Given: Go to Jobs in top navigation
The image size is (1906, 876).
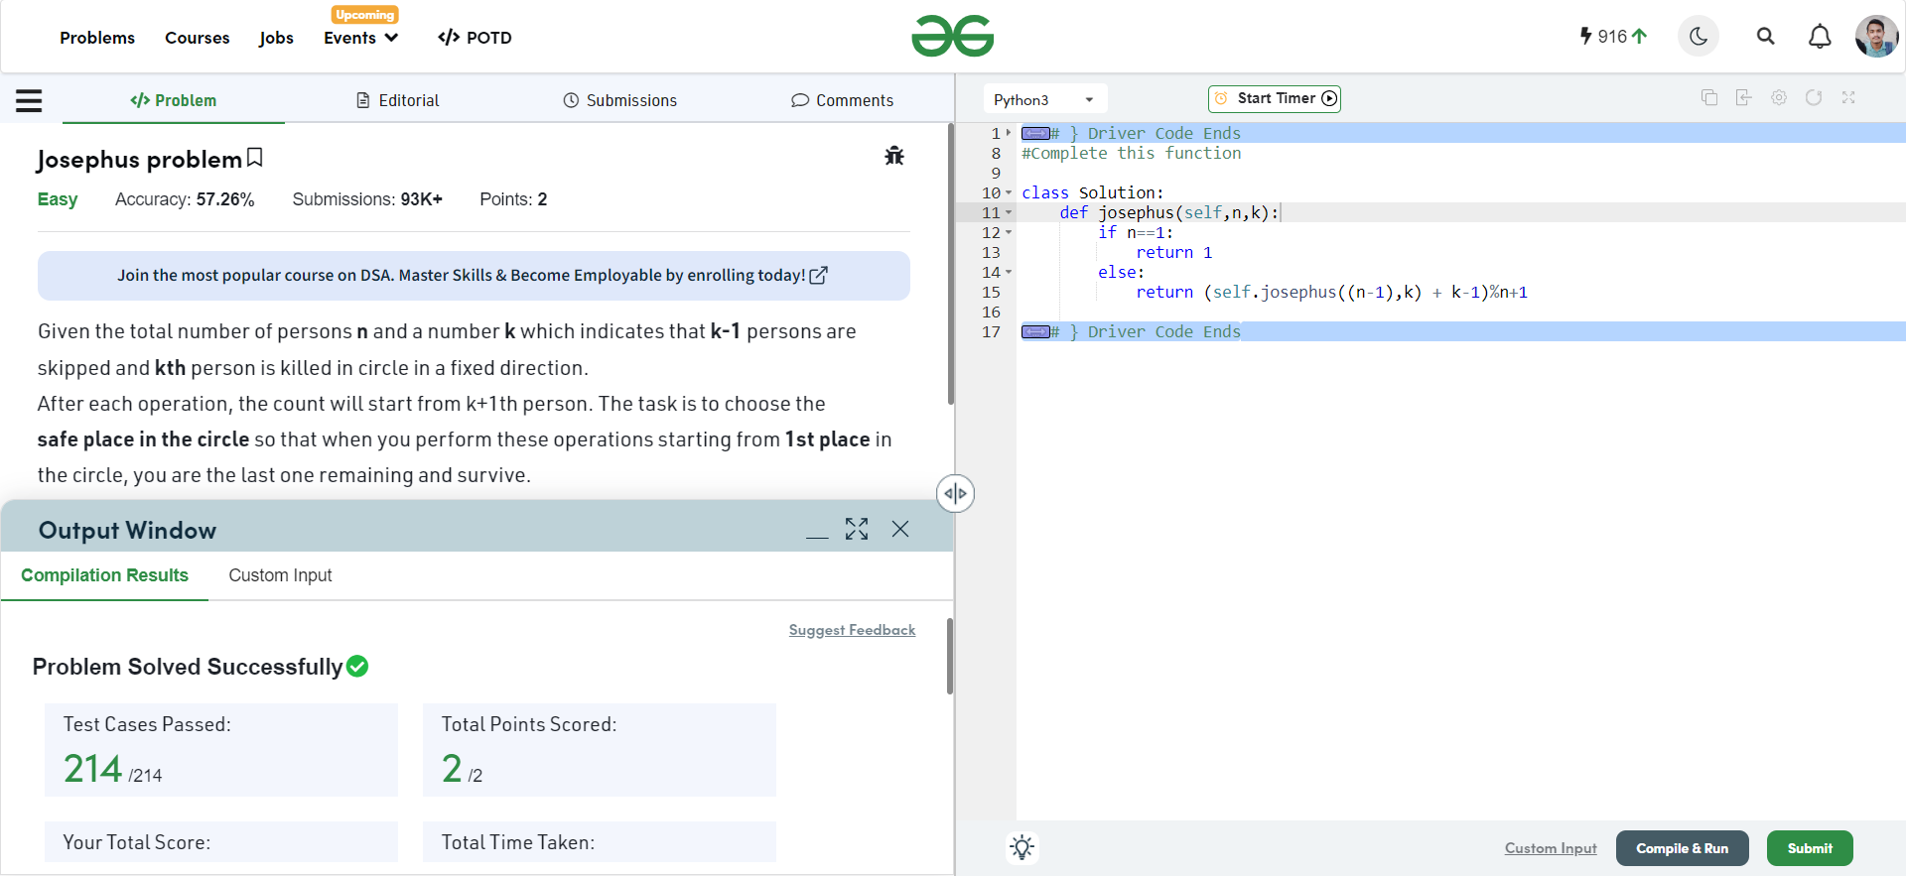Looking at the screenshot, I should [x=276, y=38].
